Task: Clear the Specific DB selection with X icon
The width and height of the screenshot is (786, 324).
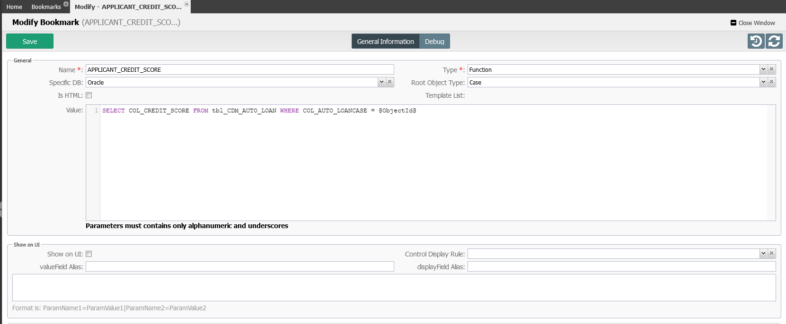Action: point(389,82)
